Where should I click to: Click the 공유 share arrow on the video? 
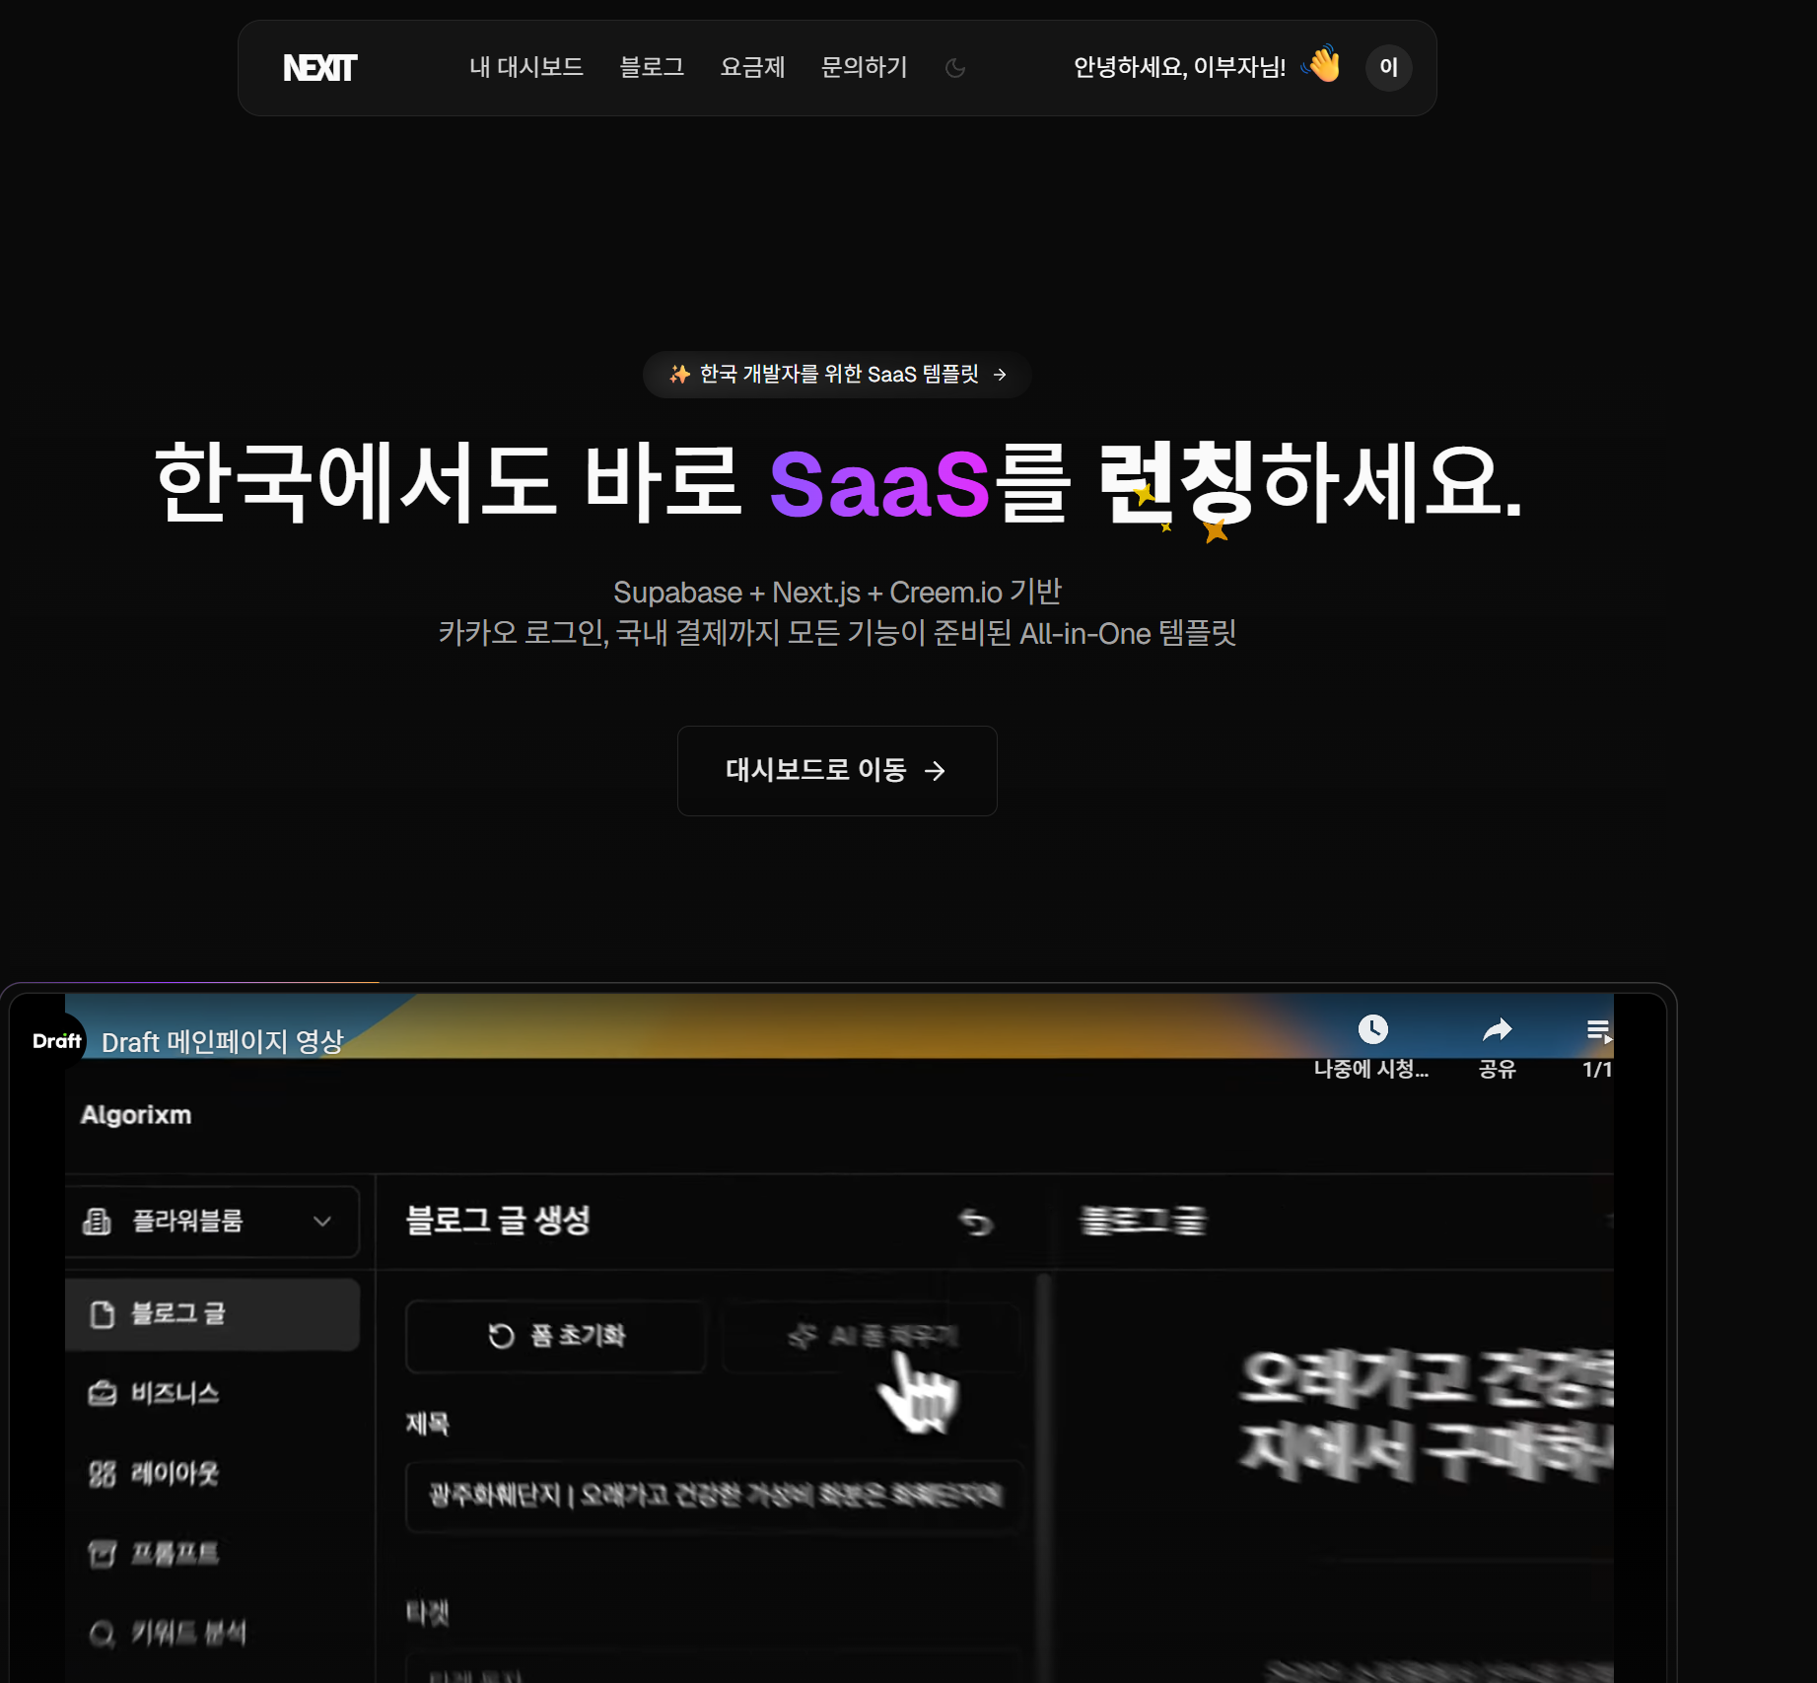coord(1498,1029)
